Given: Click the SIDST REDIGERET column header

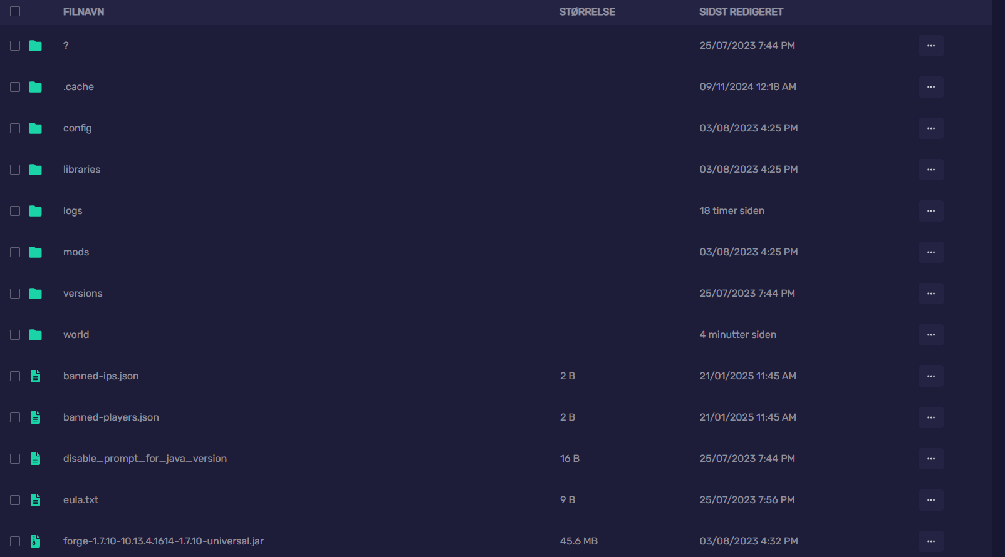Looking at the screenshot, I should (741, 12).
